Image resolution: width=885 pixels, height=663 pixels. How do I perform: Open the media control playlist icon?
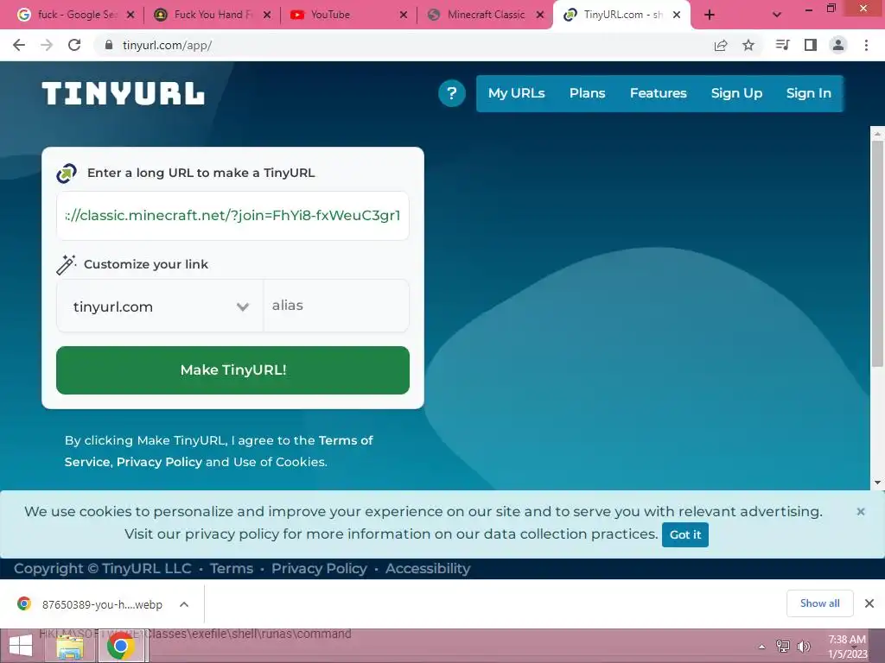[782, 45]
